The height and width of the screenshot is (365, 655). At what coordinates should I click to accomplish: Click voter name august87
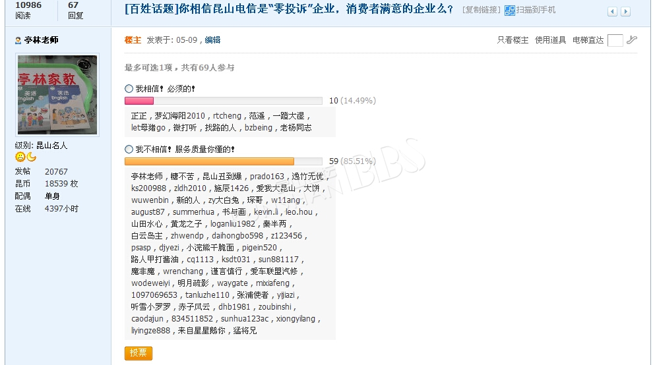coord(148,212)
